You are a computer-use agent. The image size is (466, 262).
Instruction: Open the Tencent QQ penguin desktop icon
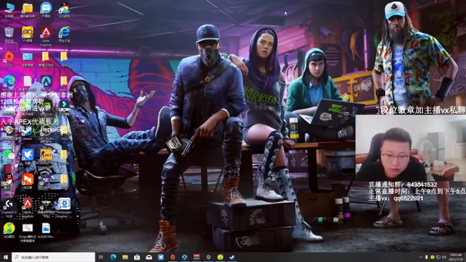9,180
